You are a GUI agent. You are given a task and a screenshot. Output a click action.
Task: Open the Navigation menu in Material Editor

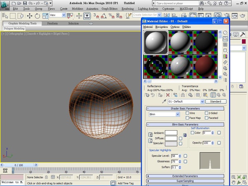tap(162, 27)
